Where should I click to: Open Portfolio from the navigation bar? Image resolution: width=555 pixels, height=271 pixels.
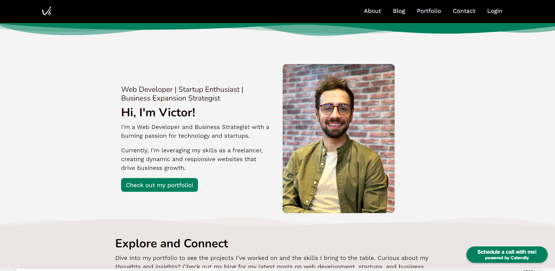tap(429, 11)
